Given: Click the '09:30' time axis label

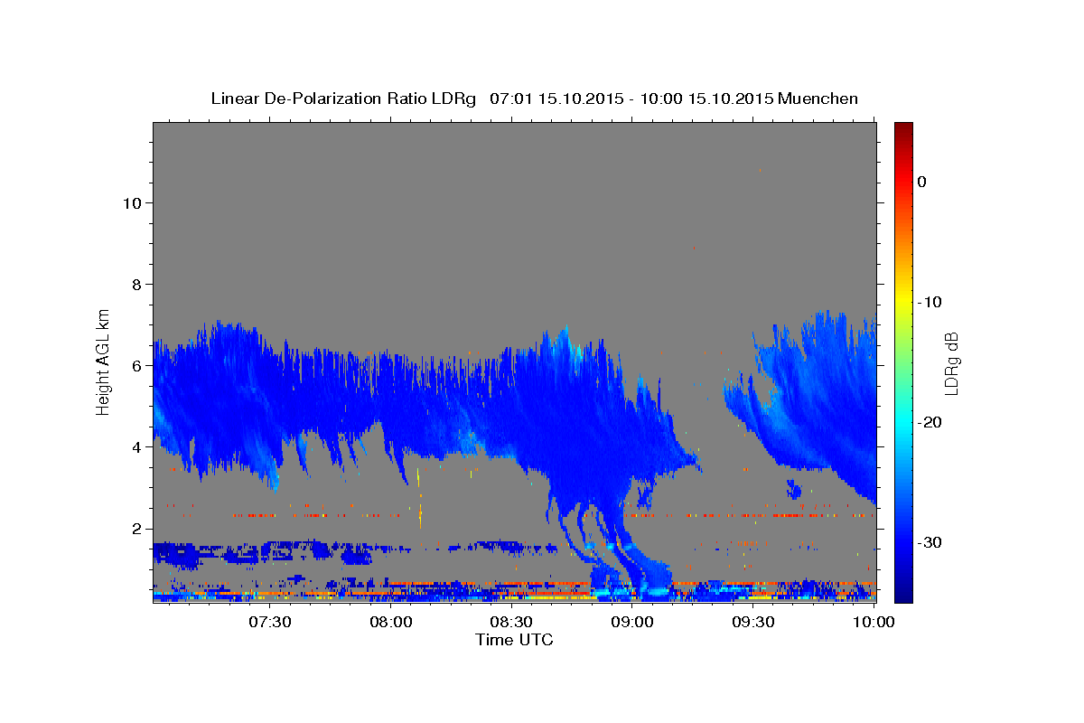Looking at the screenshot, I should click(x=753, y=622).
